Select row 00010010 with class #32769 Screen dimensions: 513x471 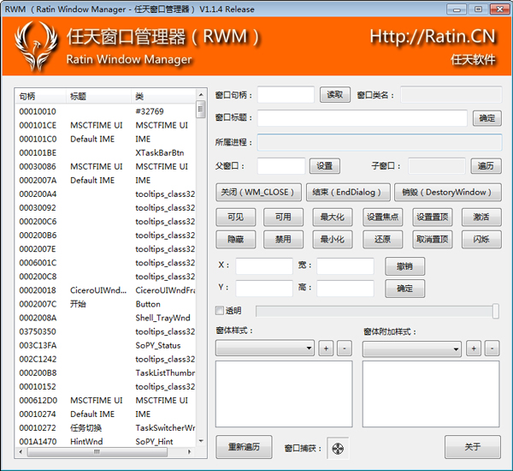pos(105,111)
